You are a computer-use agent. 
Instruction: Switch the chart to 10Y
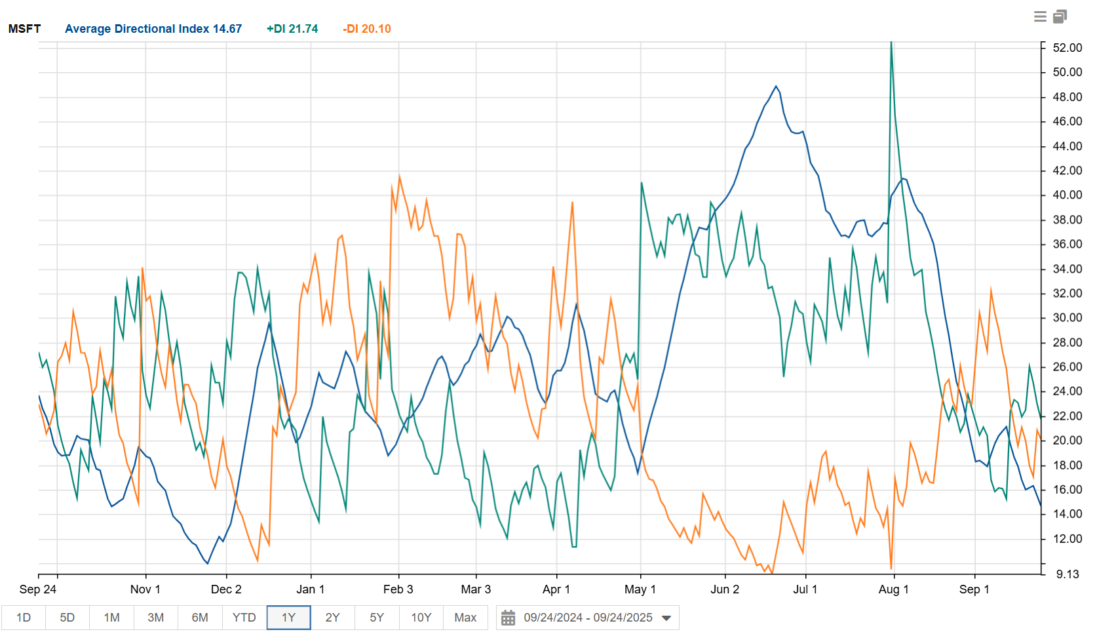pos(421,618)
